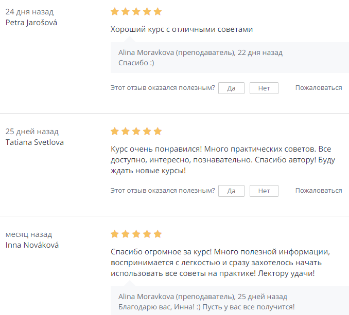Click reviewer name Tatiana Svetlova
Viewport: 349px width, 315px height.
tap(34, 142)
